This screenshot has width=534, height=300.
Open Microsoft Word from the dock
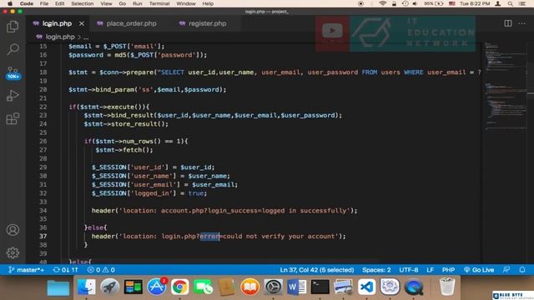tap(296, 287)
